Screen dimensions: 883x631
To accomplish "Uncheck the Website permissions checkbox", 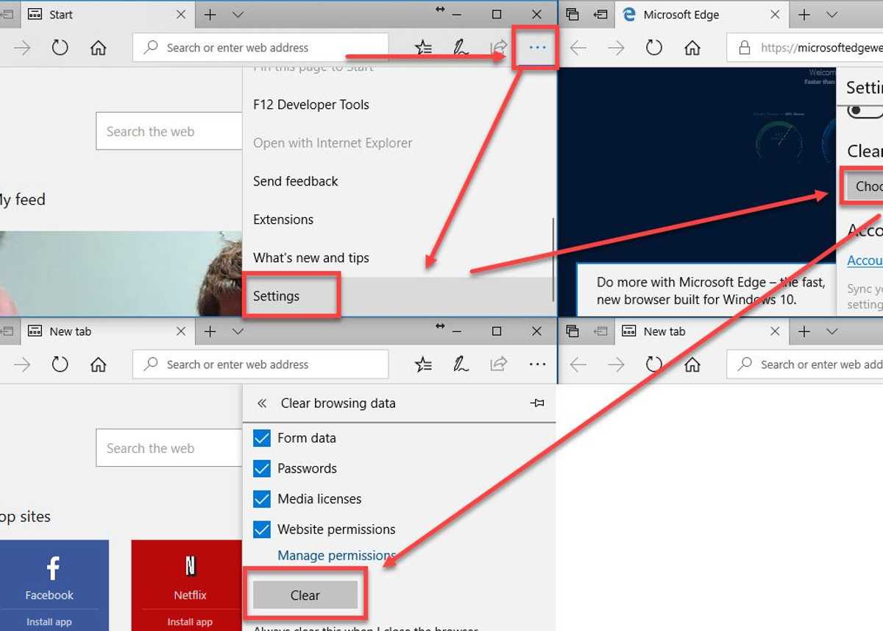I will tap(262, 529).
